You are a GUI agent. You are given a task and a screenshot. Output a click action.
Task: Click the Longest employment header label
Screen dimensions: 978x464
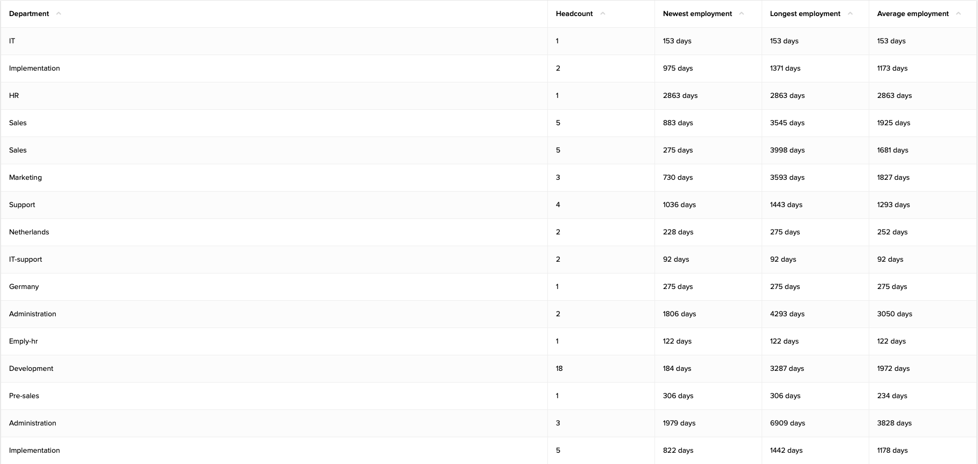pos(805,14)
